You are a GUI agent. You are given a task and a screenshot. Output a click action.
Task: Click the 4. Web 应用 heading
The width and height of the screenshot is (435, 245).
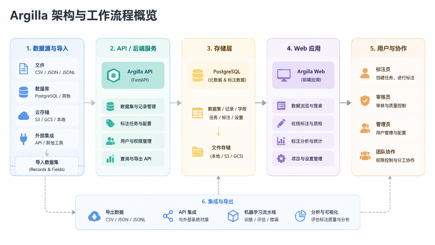click(304, 48)
